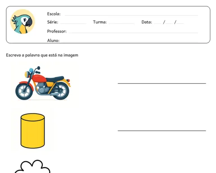Click the day blank after Data

(157, 23)
